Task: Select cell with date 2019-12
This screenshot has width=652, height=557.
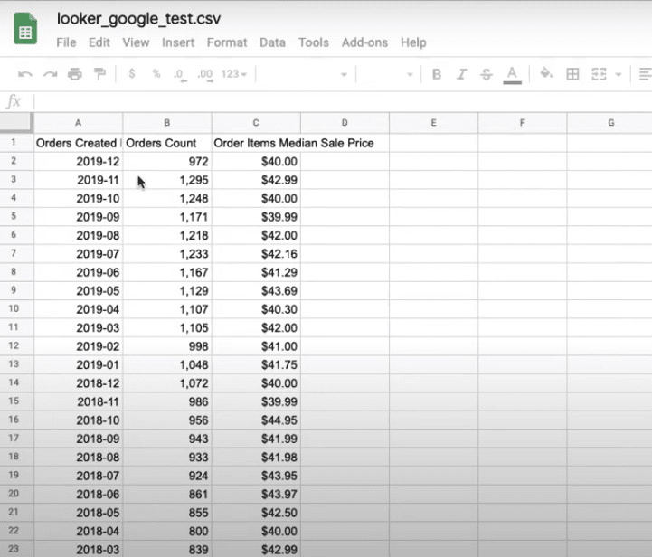Action: [x=78, y=161]
